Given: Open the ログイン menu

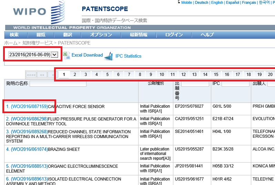Looking at the screenshot, I should 174,35.
